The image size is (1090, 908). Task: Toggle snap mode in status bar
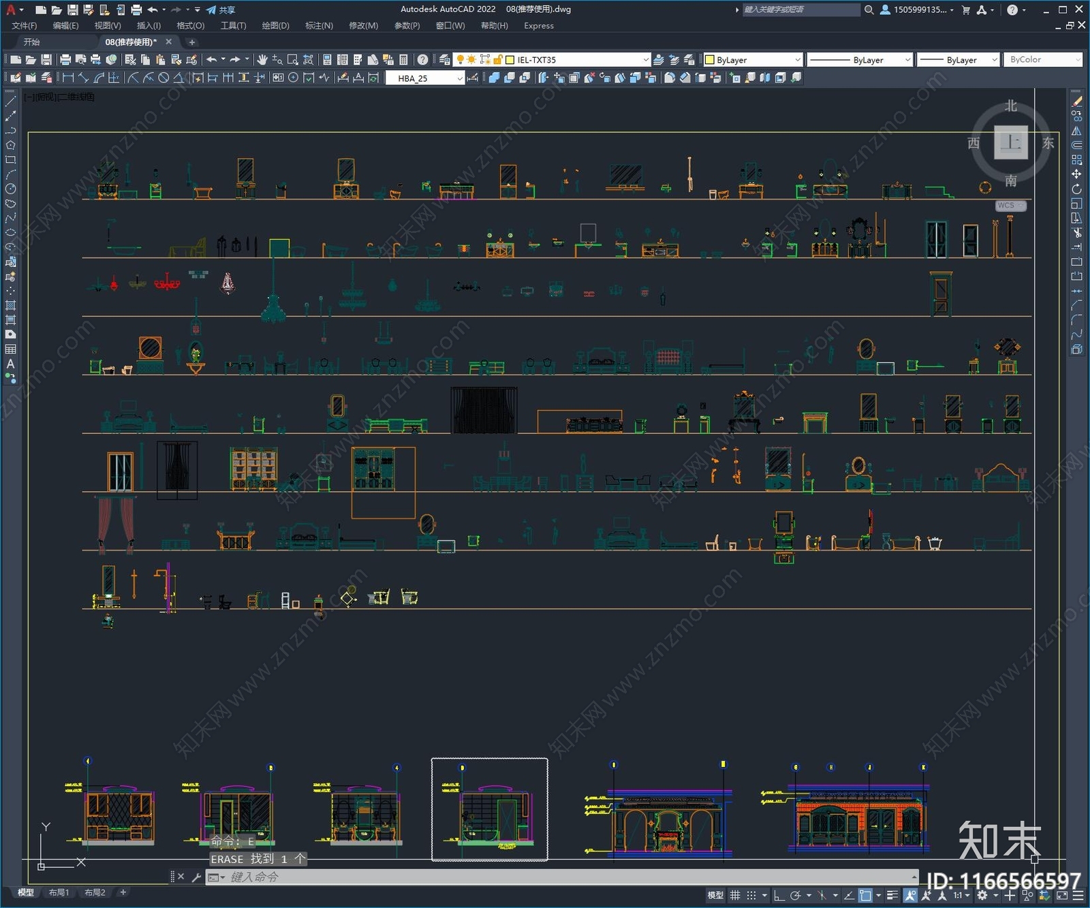point(751,896)
